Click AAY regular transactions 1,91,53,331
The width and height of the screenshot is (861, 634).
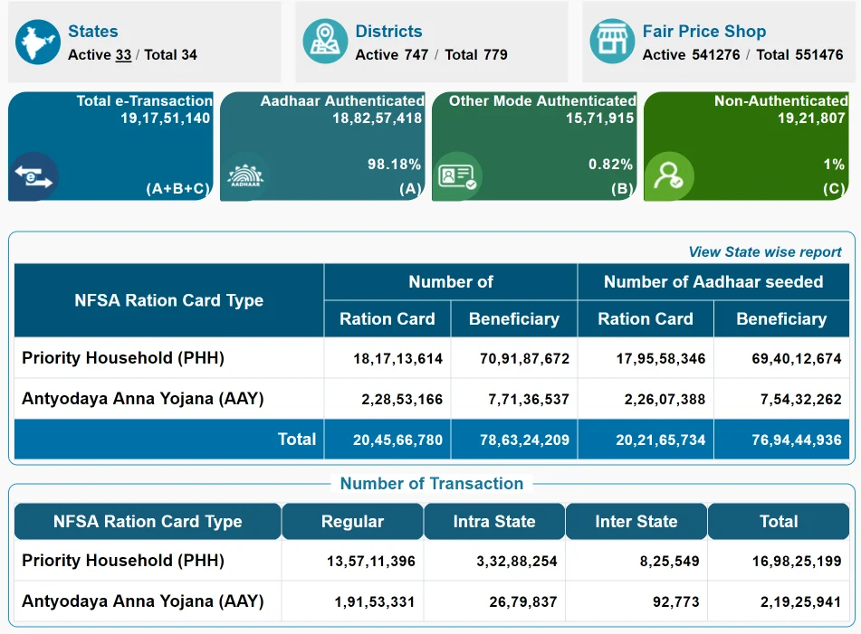(375, 601)
